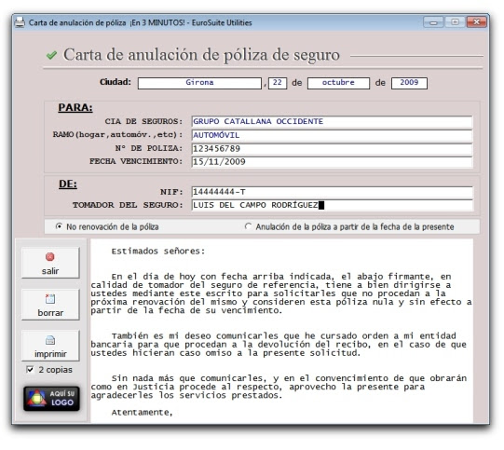Image resolution: width=504 pixels, height=450 pixels.
Task: Click inside the letter body text area
Action: pyautogui.click(x=281, y=331)
